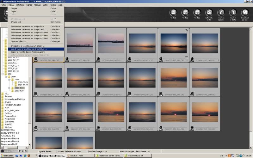Rotate image with Tourner à gauche

pyautogui.click(x=221, y=13)
